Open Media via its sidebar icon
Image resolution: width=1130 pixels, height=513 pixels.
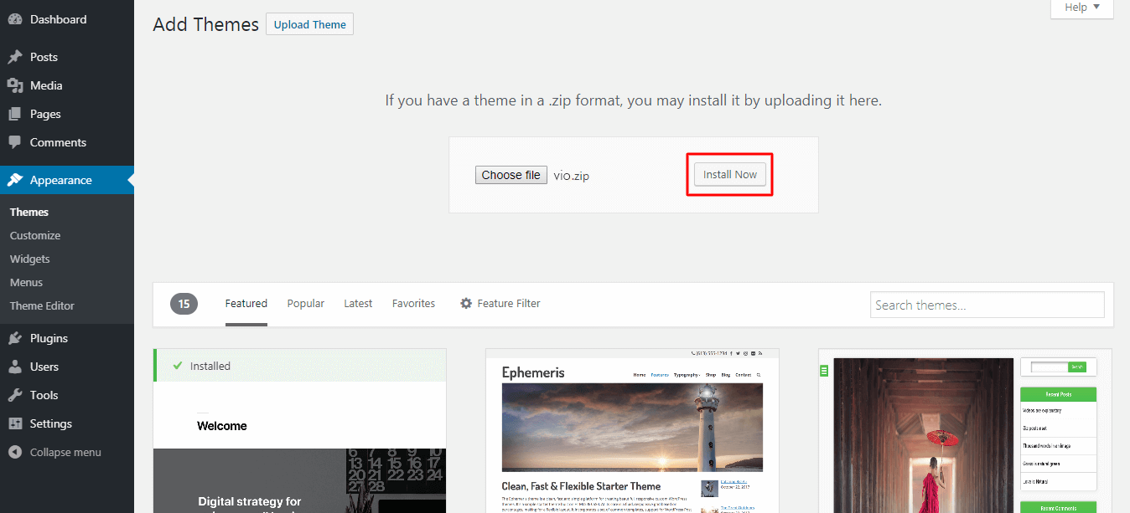(x=15, y=85)
